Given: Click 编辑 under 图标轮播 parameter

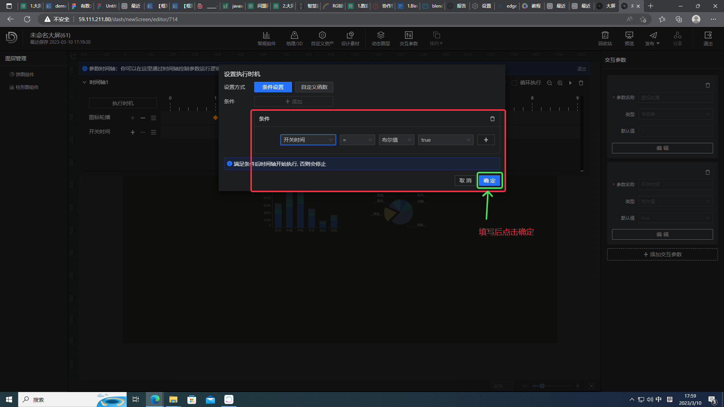Looking at the screenshot, I should point(663,148).
